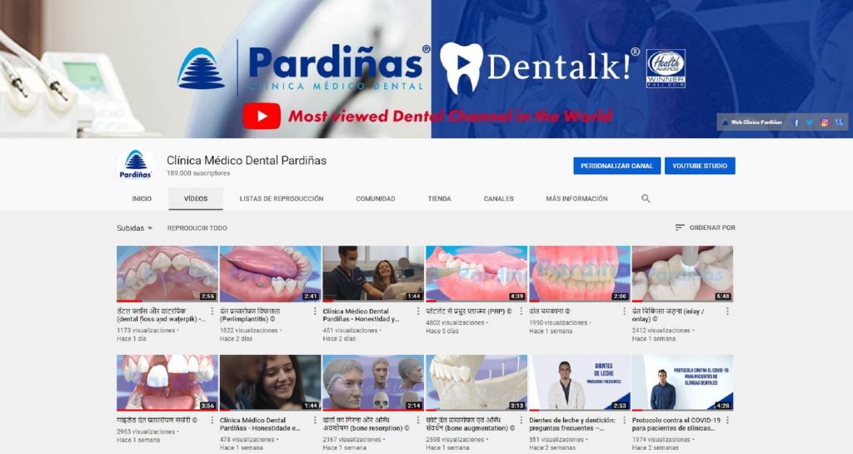Viewport: 853px width, 454px height.
Task: Open options menu for video posted 1990 visualizaciones
Action: (x=624, y=311)
